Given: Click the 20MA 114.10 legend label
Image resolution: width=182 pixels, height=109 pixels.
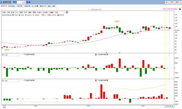Looking at the screenshot, I should (96, 9).
